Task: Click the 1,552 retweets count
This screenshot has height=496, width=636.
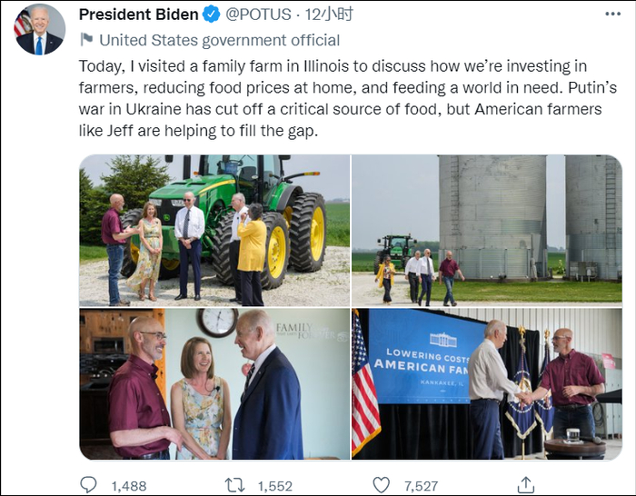Action: pos(275,486)
